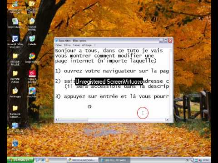218x163 pixels.
Task: Click the text 'page internet (n'importe laquelle)'
Action: (106, 61)
